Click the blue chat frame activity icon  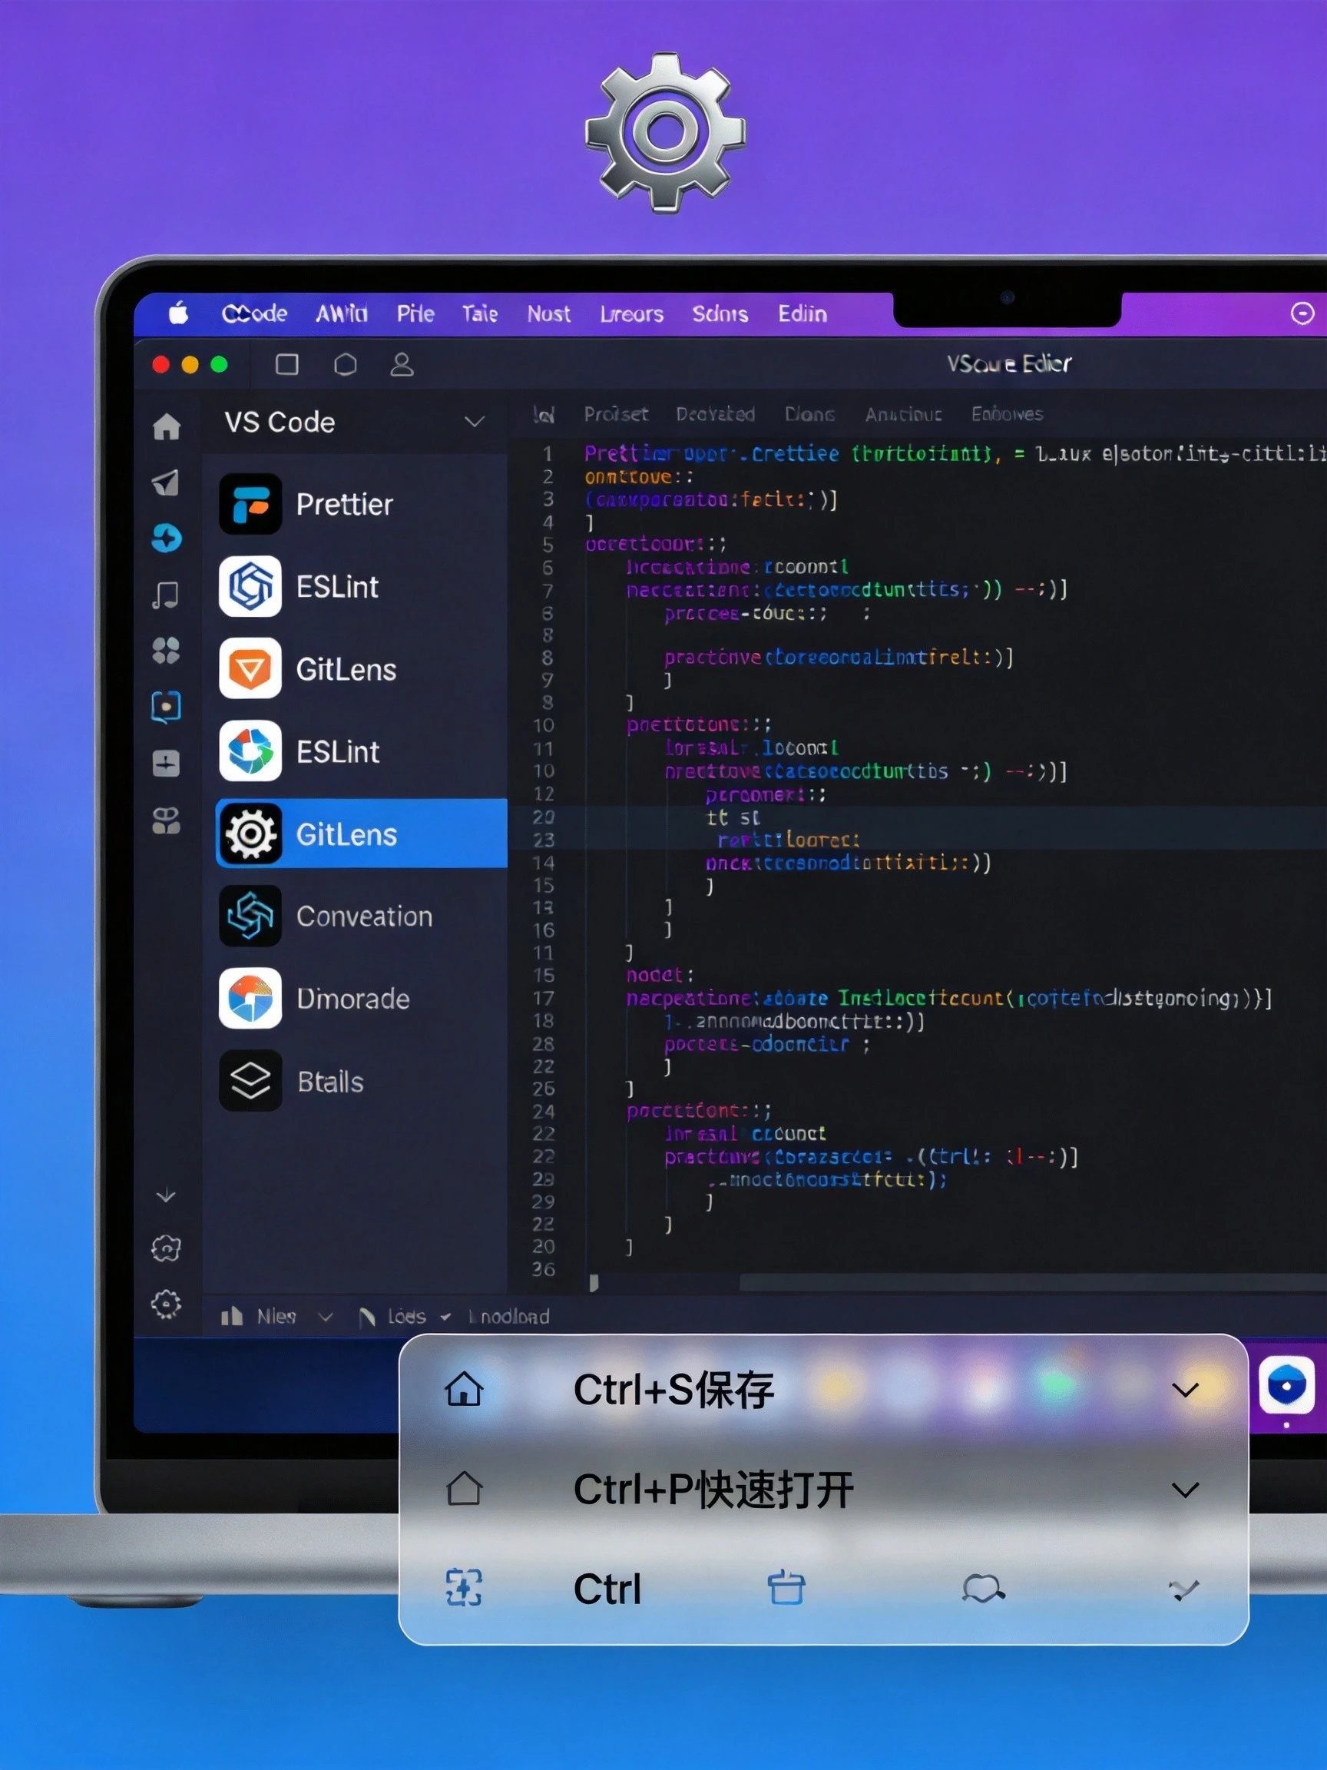167,708
